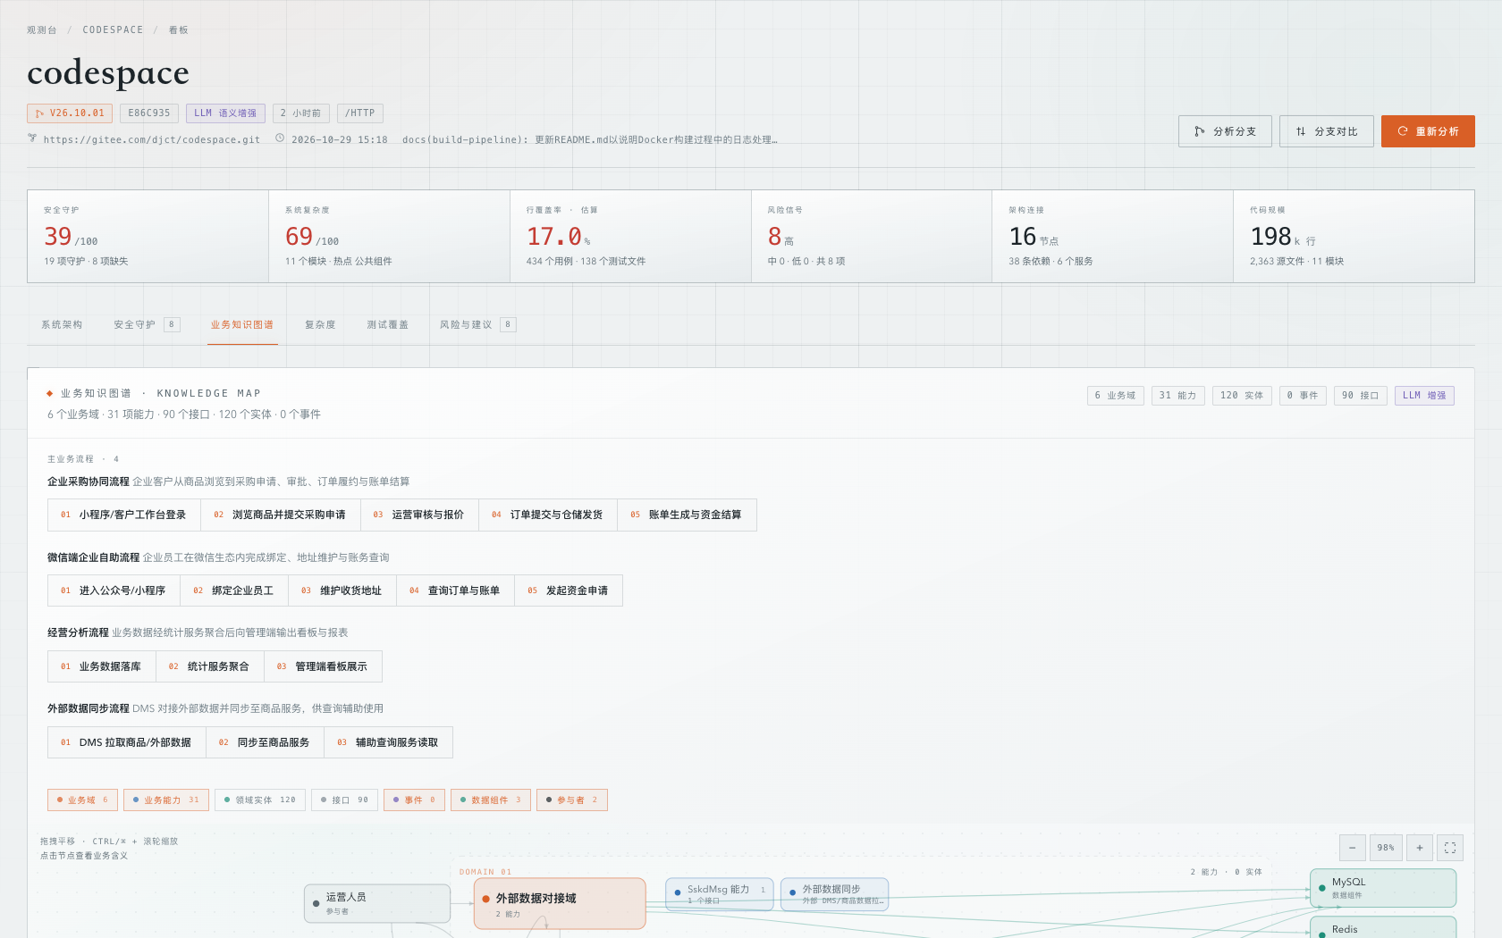Toggle the 领域实体 120 legend filter
This screenshot has height=938, width=1502.
tap(260, 800)
